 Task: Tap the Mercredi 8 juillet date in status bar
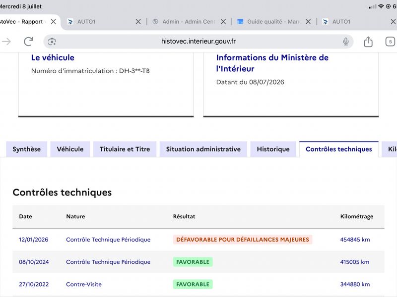click(x=21, y=6)
